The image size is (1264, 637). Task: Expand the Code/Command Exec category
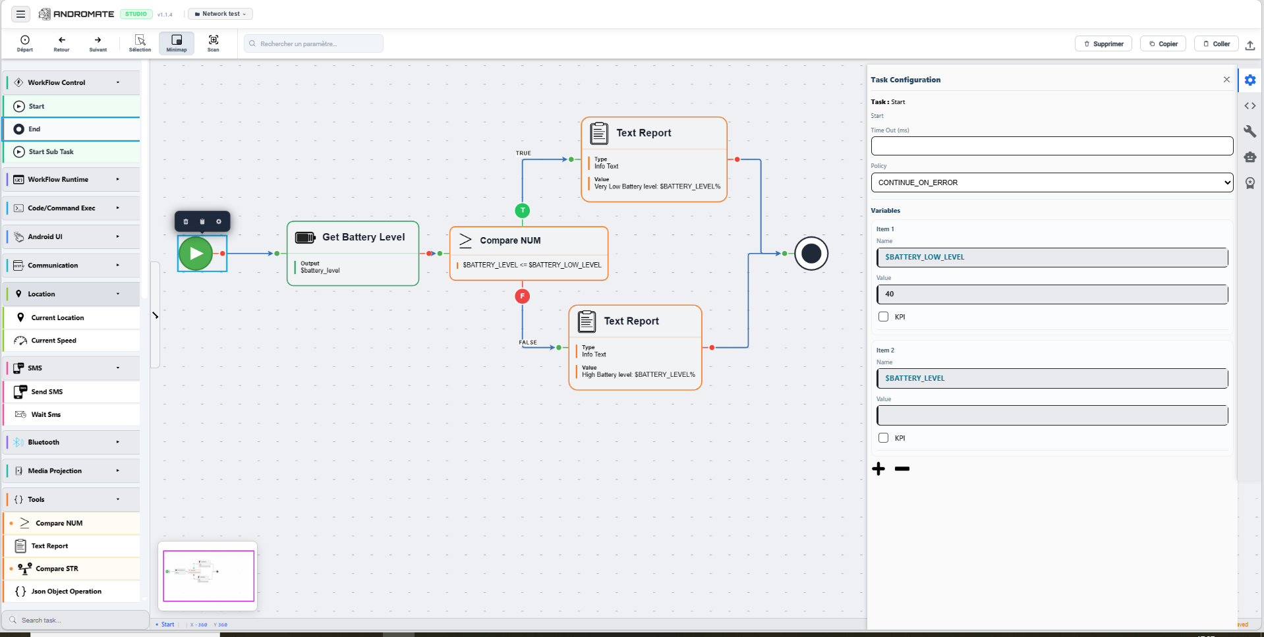(x=72, y=208)
